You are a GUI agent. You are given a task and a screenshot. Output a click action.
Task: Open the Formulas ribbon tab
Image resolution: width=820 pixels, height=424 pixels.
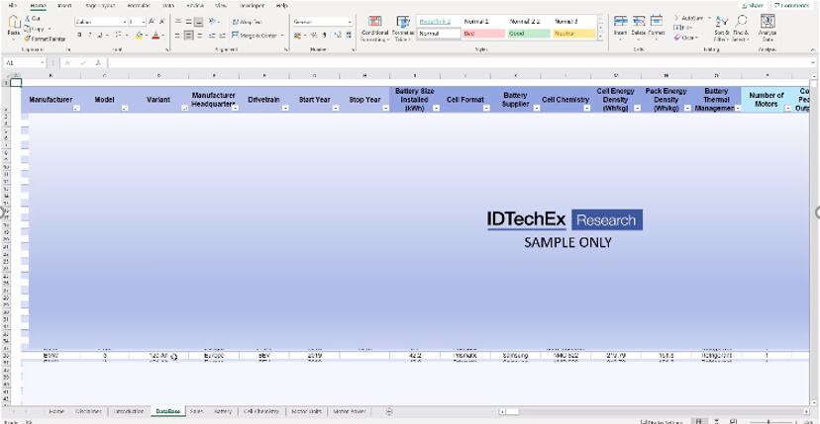tap(139, 5)
